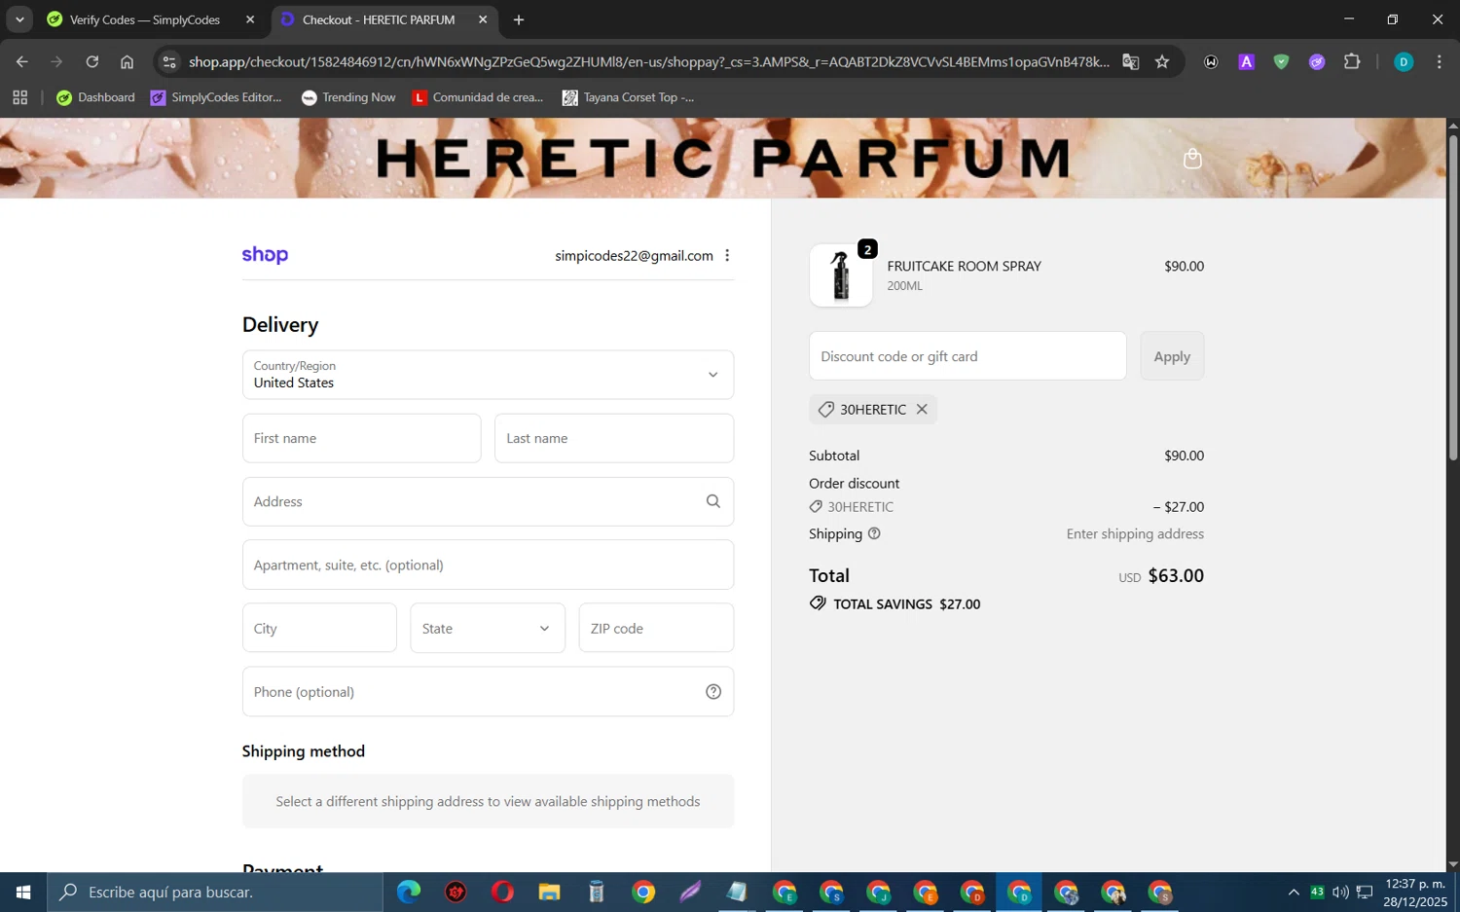The image size is (1460, 912).
Task: Click the Apply discount button
Action: [1172, 356]
